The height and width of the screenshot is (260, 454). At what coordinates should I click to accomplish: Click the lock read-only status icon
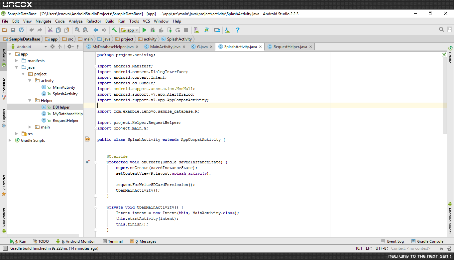pyautogui.click(x=441, y=248)
